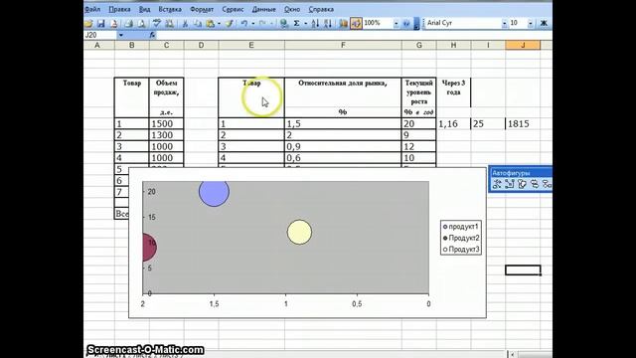Click the Paste clipboard icon
This screenshot has height=358, width=636.
[x=210, y=24]
